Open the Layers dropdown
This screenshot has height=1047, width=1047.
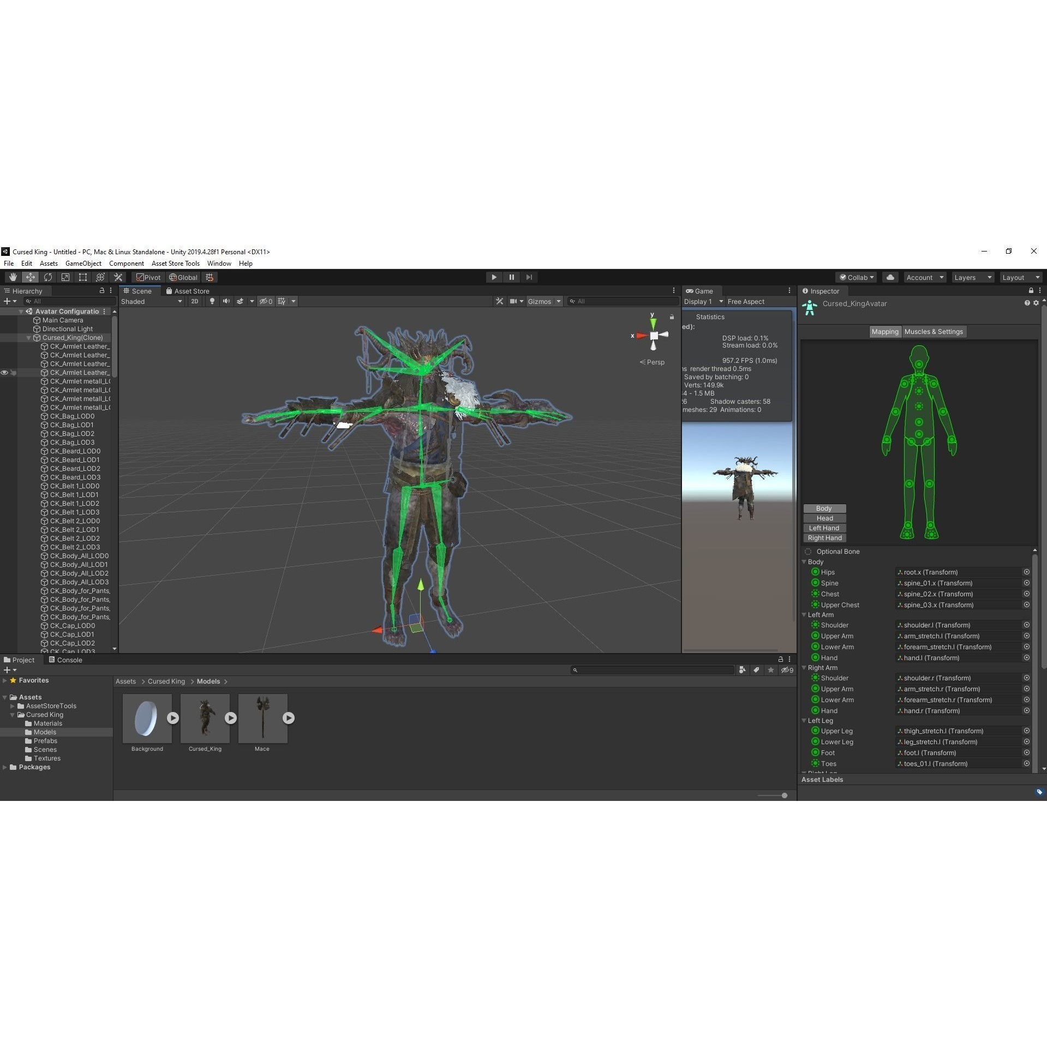[x=972, y=277]
